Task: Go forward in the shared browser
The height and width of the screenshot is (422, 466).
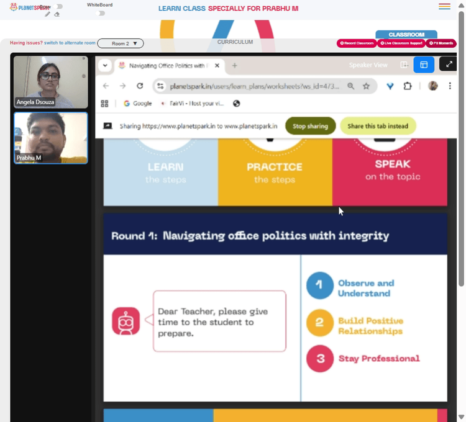Action: point(123,86)
